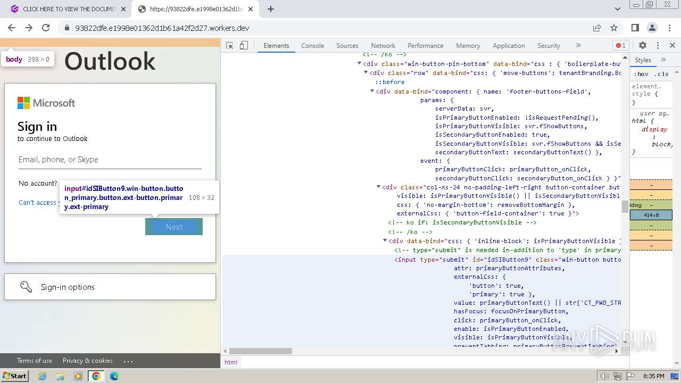This screenshot has height=383, width=681.
Task: Open the File Explorer taskbar icon
Action: pyautogui.click(x=60, y=376)
